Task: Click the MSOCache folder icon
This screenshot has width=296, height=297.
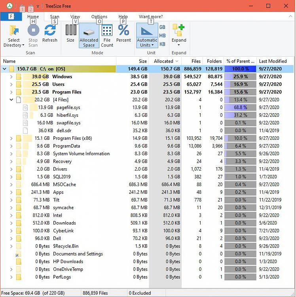Action: (19, 185)
